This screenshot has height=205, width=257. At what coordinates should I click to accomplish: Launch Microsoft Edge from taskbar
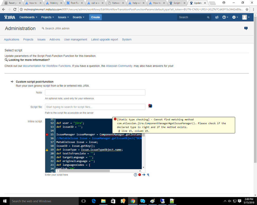pyautogui.click(x=93, y=201)
